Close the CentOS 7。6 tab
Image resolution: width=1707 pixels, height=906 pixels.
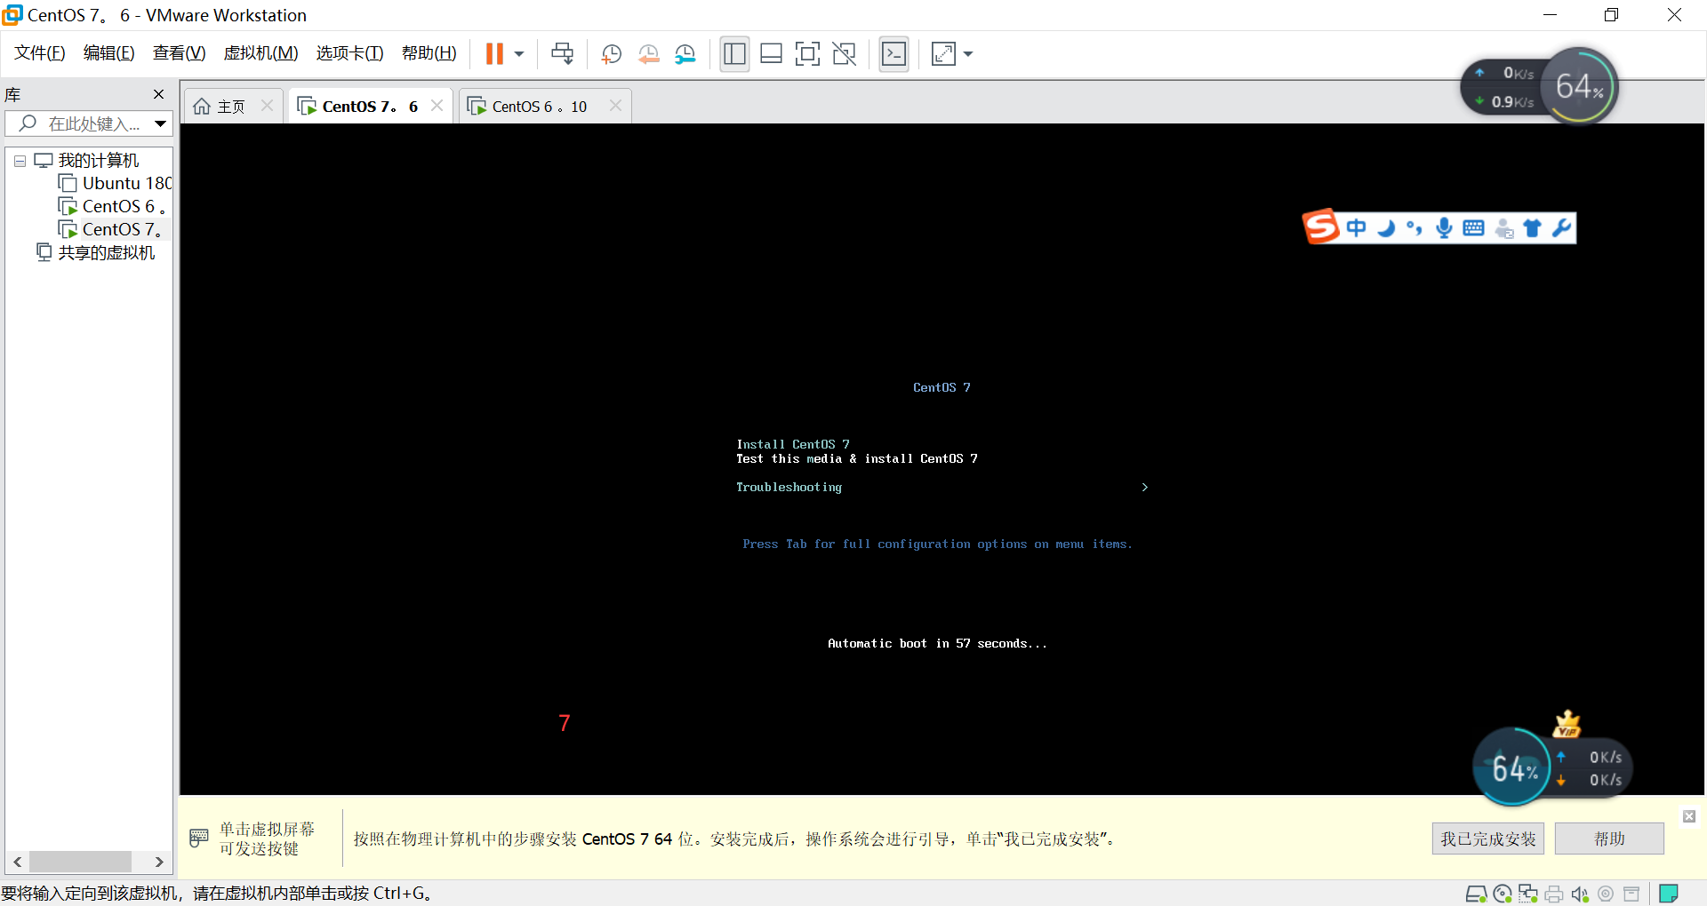click(x=437, y=106)
